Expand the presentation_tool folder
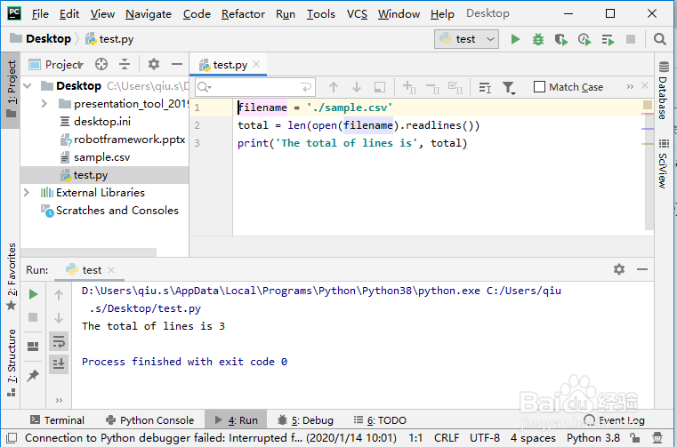 (44, 104)
